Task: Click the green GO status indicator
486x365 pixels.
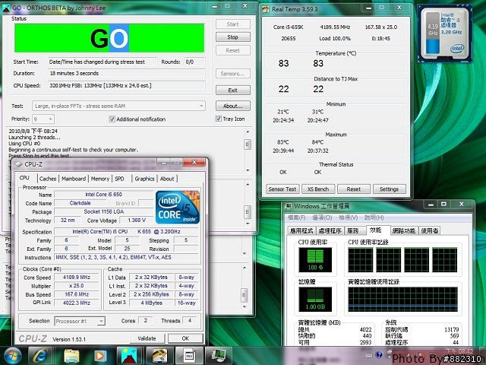Action: [109, 38]
